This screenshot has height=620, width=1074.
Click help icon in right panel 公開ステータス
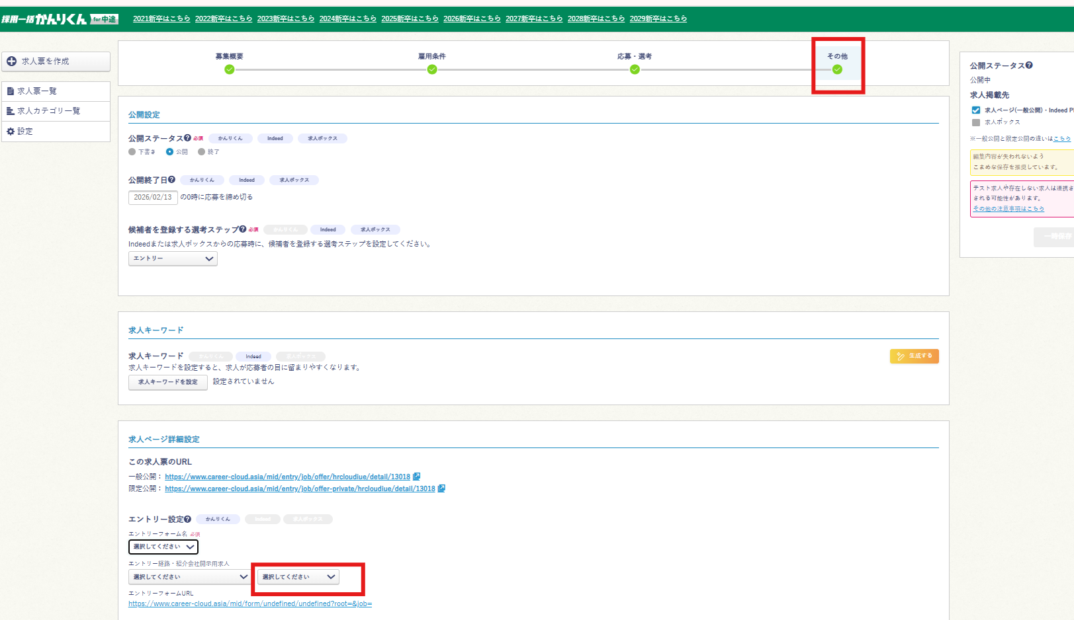click(x=1029, y=65)
